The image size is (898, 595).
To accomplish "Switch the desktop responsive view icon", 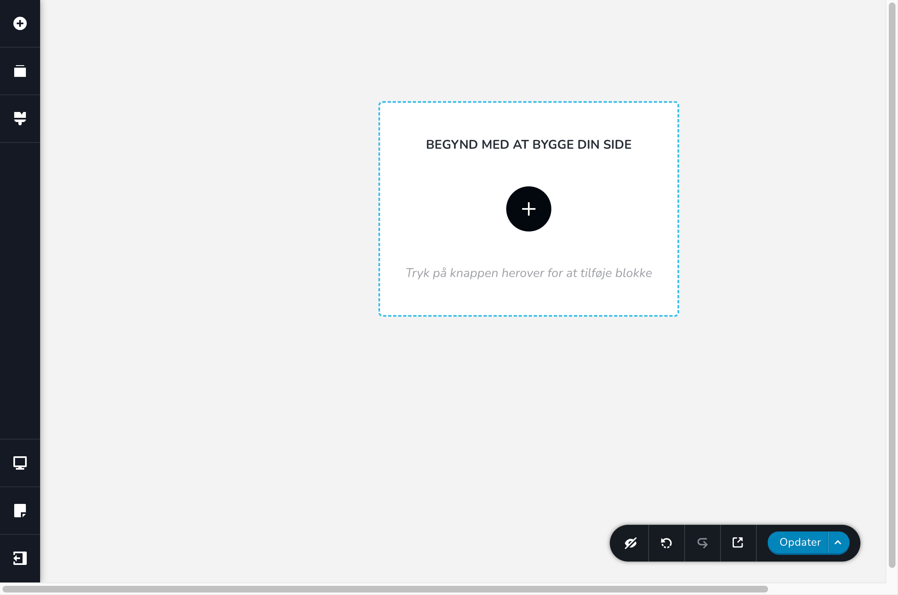I will 20,463.
